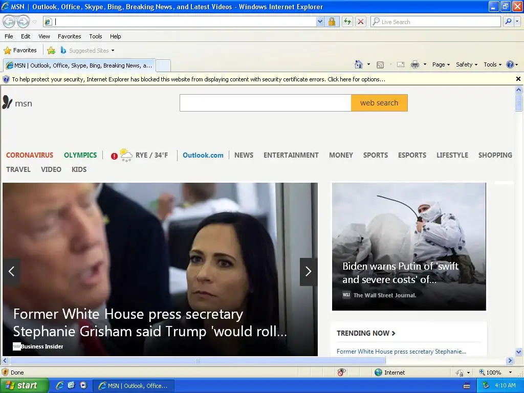The width and height of the screenshot is (524, 393).
Task: Click the horizontal scrollbar thumb
Action: pyautogui.click(x=198, y=361)
